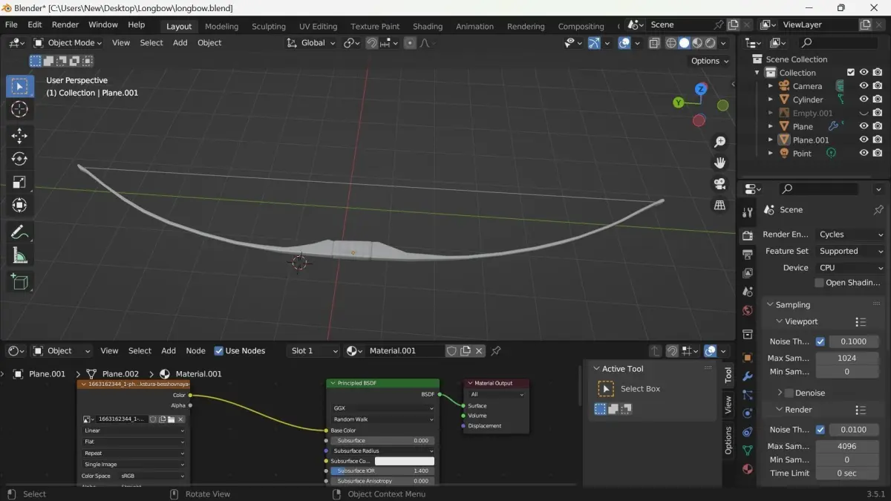Open the GGX distribution dropdown
The image size is (891, 501).
pyautogui.click(x=383, y=408)
